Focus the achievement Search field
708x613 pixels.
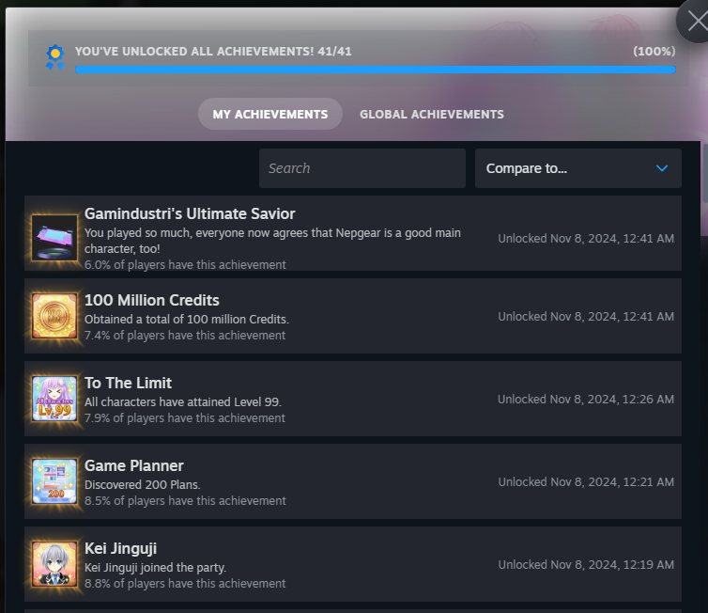362,168
